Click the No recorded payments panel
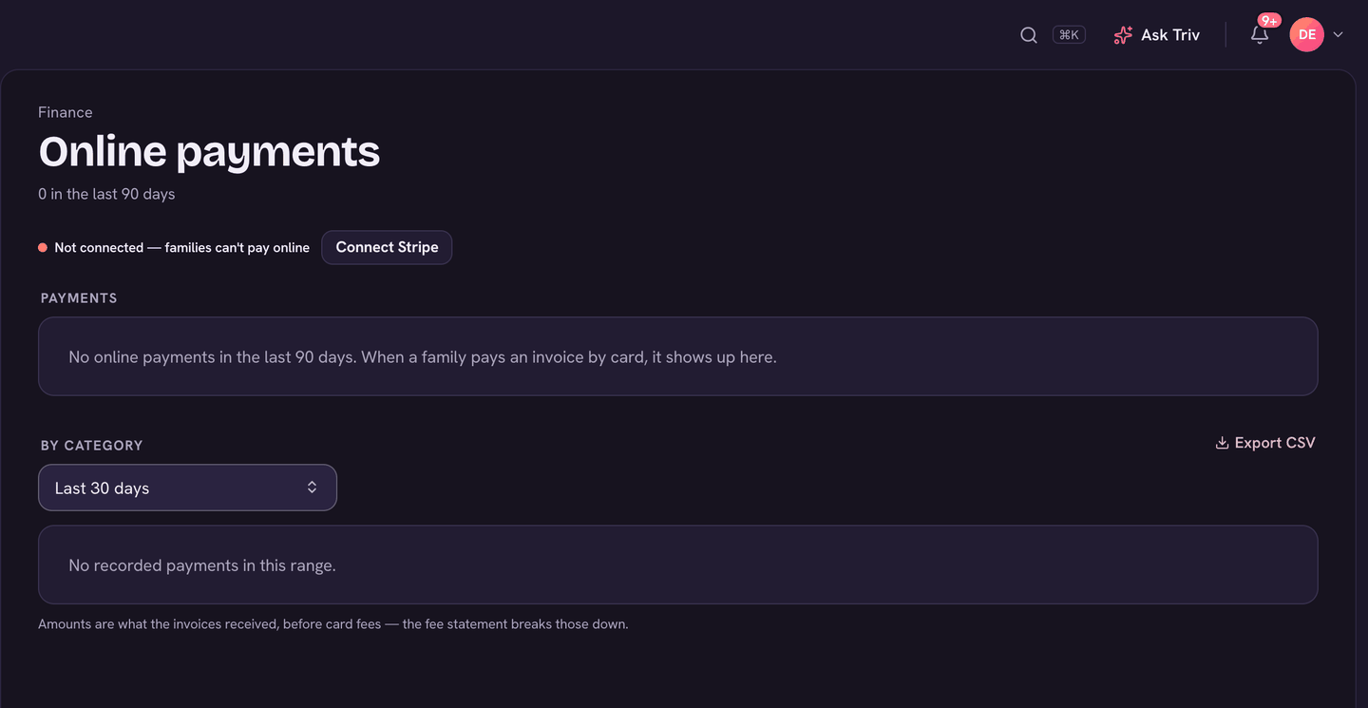Screen dimensions: 1368x708 [677, 564]
